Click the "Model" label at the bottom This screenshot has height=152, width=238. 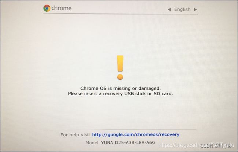(92, 143)
